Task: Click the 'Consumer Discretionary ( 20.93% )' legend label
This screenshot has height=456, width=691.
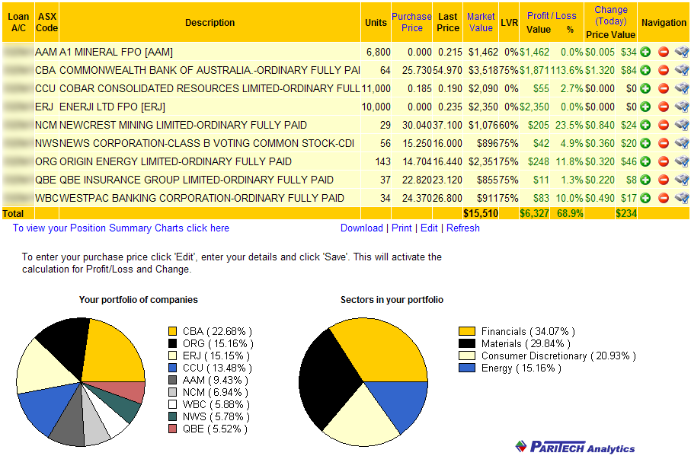Action: pyautogui.click(x=558, y=356)
